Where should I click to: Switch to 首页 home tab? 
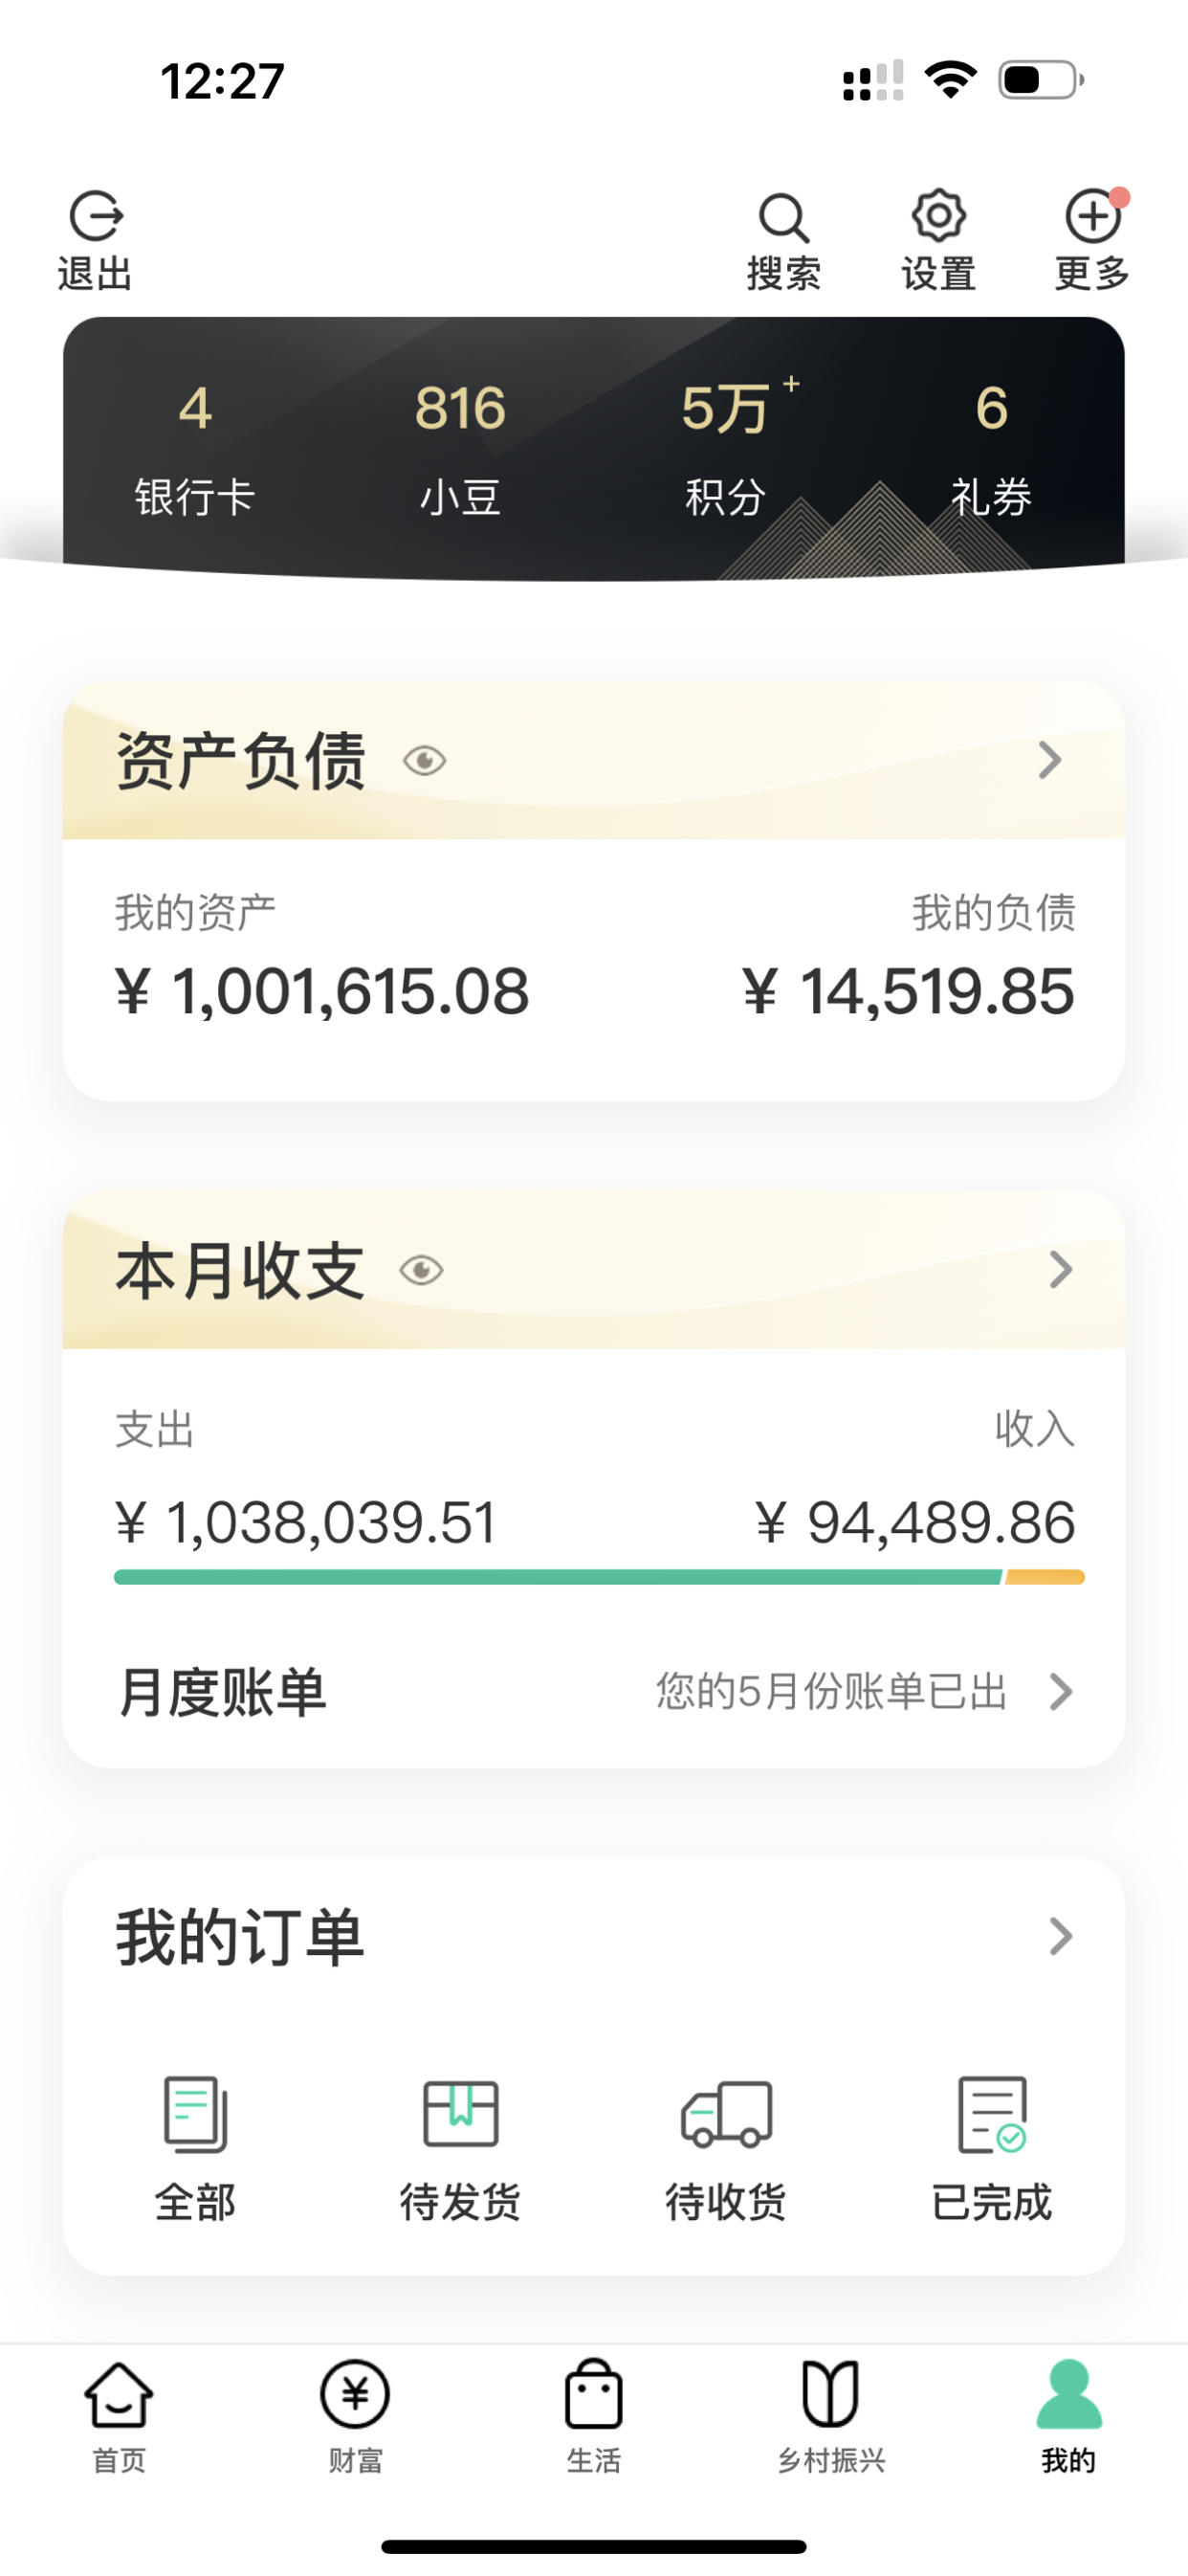coord(119,2417)
